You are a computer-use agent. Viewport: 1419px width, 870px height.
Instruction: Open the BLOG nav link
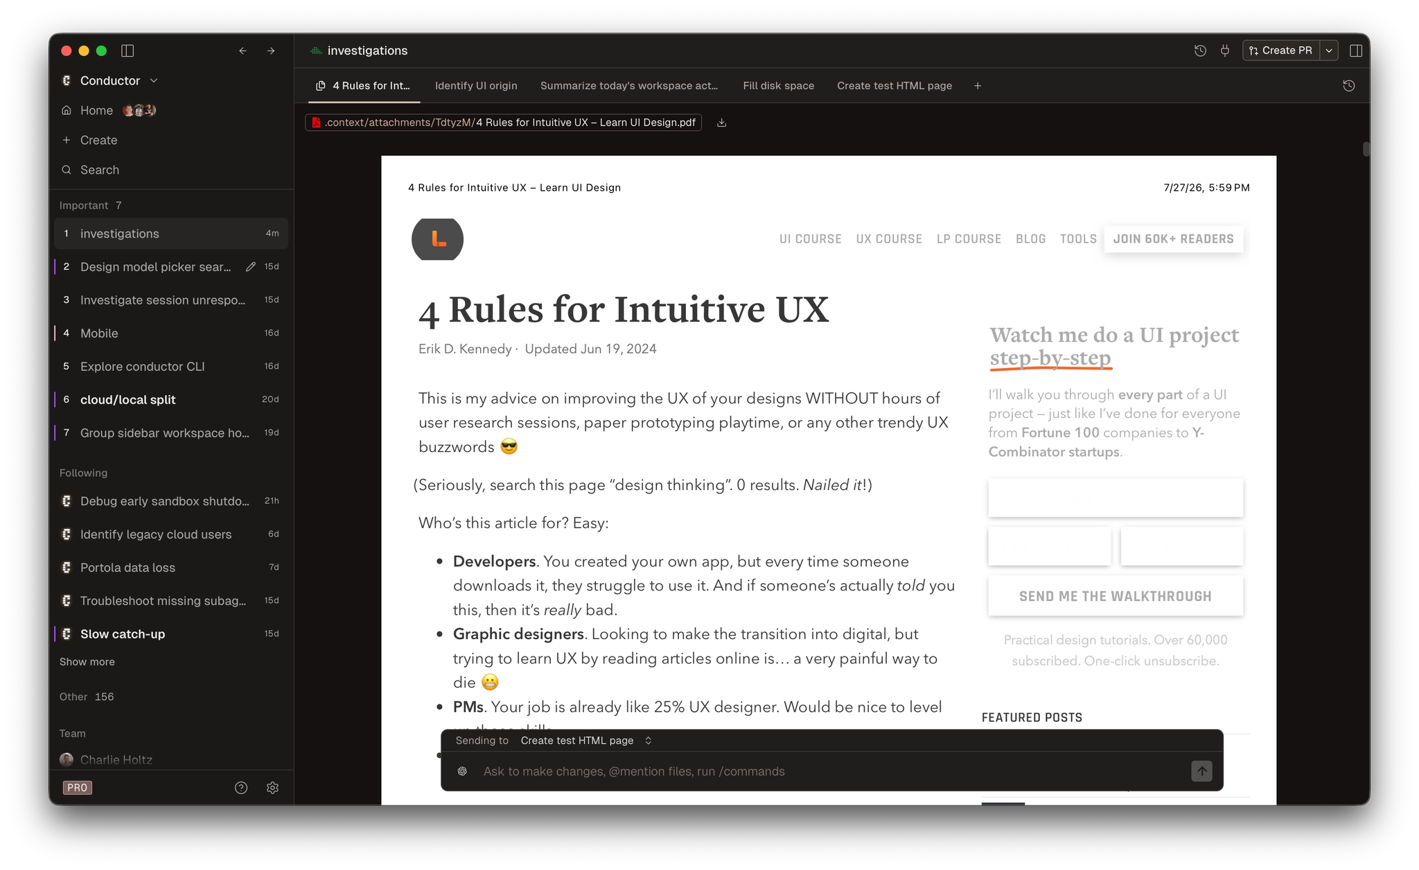[x=1030, y=239]
